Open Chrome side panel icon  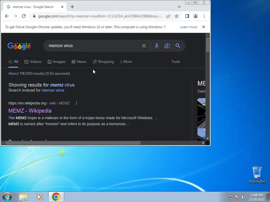[187, 16]
